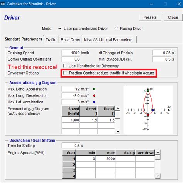The width and height of the screenshot is (183, 183).
Task: Select gear 1 row header
Action: (x=69, y=159)
